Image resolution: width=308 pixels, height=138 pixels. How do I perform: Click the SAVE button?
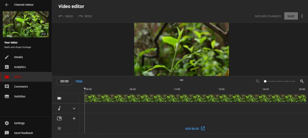pyautogui.click(x=291, y=16)
